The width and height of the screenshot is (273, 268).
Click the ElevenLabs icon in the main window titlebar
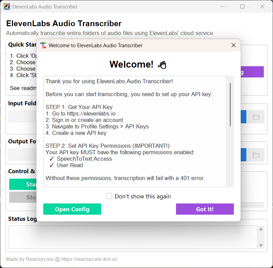pos(7,6)
